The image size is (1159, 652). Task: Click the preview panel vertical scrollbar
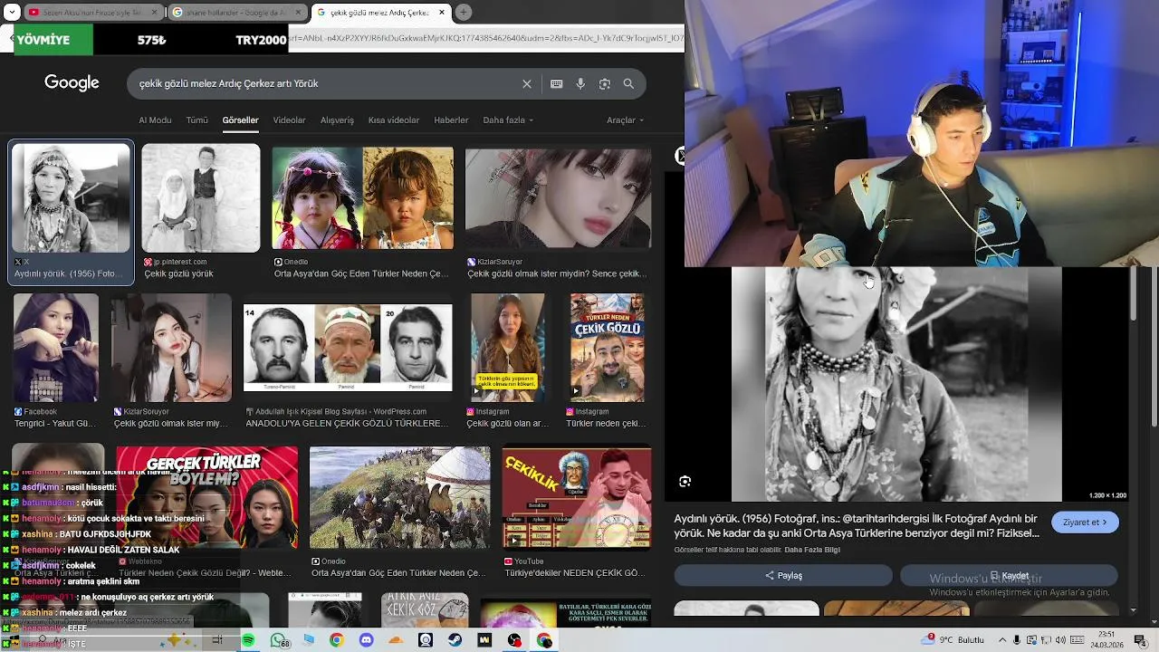point(1134,293)
